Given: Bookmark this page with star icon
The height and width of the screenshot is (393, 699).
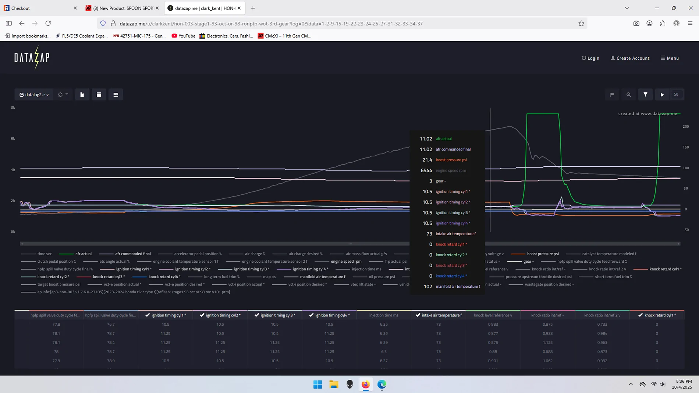Looking at the screenshot, I should 581,24.
